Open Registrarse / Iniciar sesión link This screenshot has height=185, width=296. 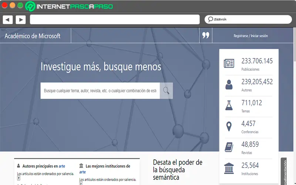tap(250, 36)
